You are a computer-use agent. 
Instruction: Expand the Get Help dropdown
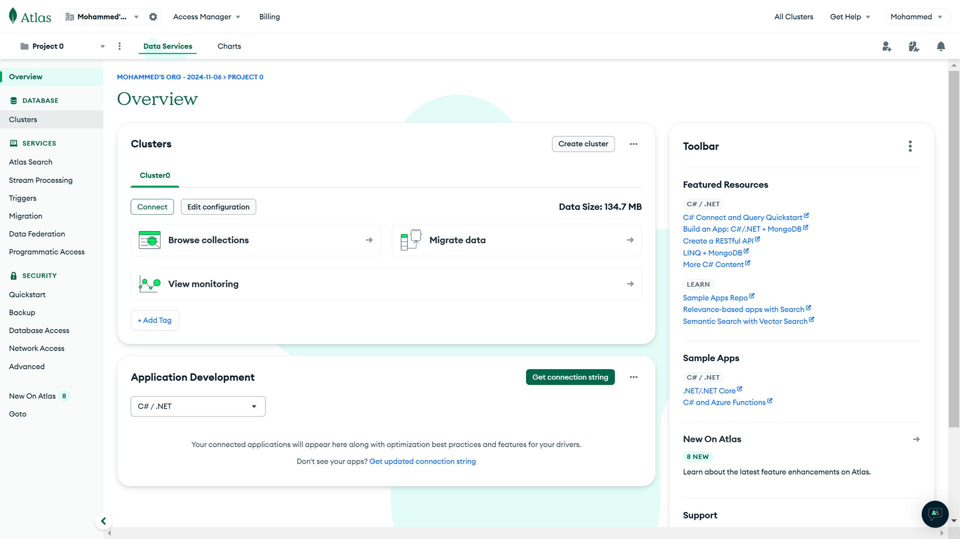(x=849, y=16)
